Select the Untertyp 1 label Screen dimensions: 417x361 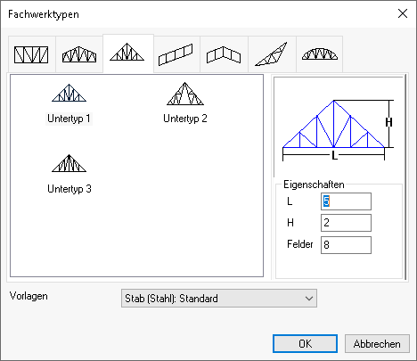tap(69, 119)
